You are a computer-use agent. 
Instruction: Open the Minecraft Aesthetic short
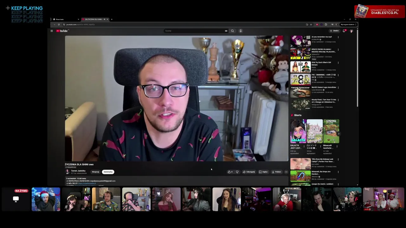pyautogui.click(x=331, y=131)
